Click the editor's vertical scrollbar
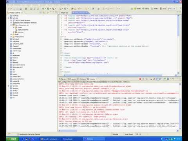This screenshot has height=141, width=188. tap(178, 44)
